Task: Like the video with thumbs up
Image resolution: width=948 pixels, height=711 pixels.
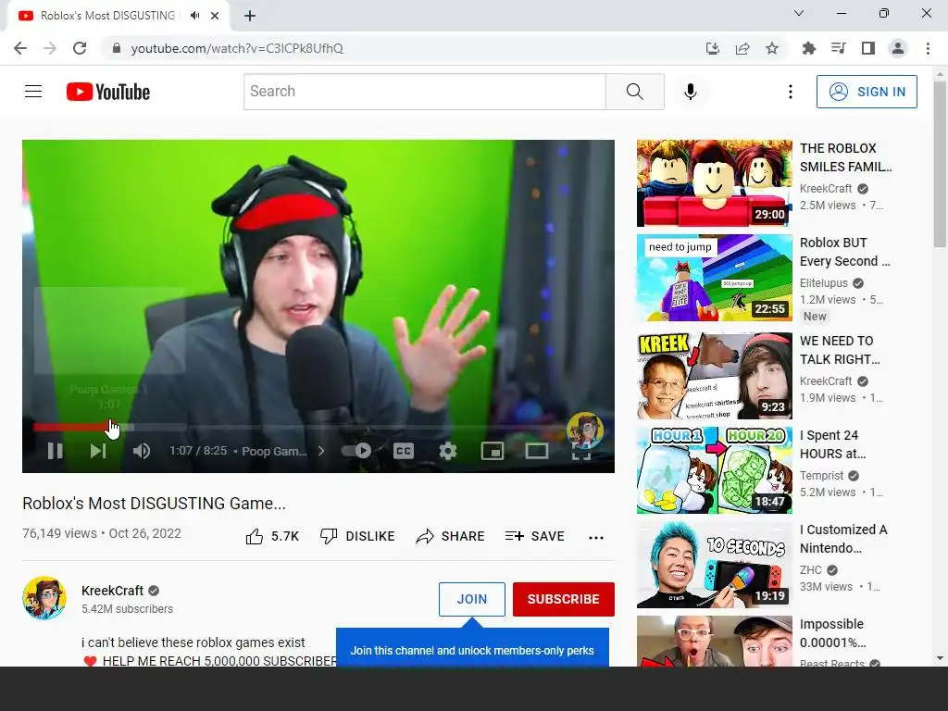Action: click(x=273, y=536)
